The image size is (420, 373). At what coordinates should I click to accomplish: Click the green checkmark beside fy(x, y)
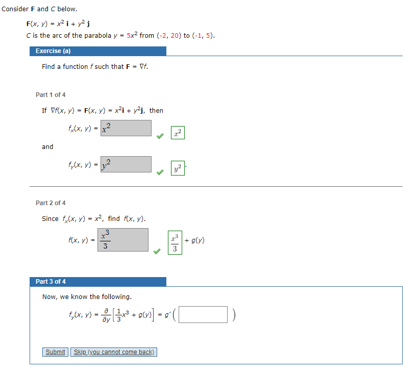pyautogui.click(x=159, y=172)
